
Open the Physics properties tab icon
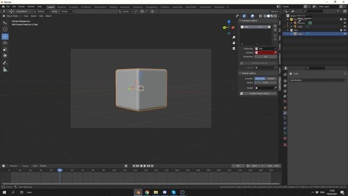[x=285, y=123]
